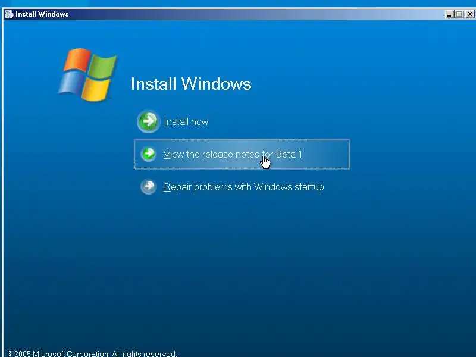Click the green arrow beside Install now
This screenshot has height=357, width=476.
148,121
